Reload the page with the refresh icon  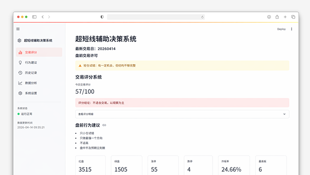pos(202,17)
